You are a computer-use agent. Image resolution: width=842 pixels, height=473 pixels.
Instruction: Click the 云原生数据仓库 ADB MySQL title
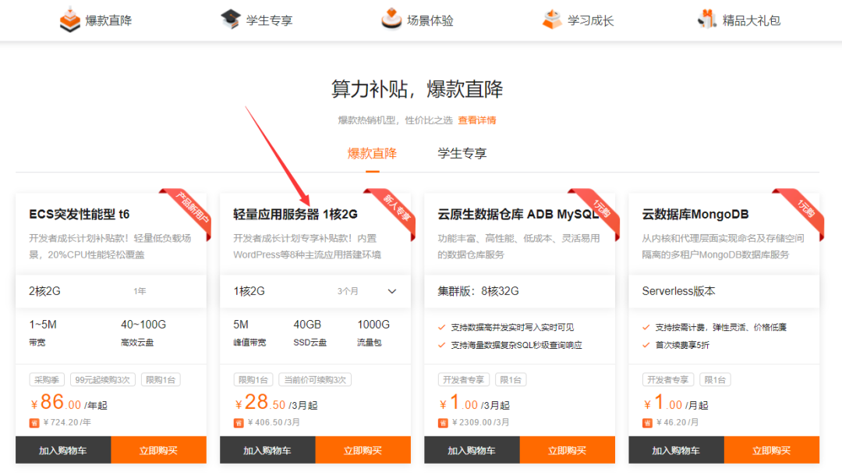click(x=518, y=215)
